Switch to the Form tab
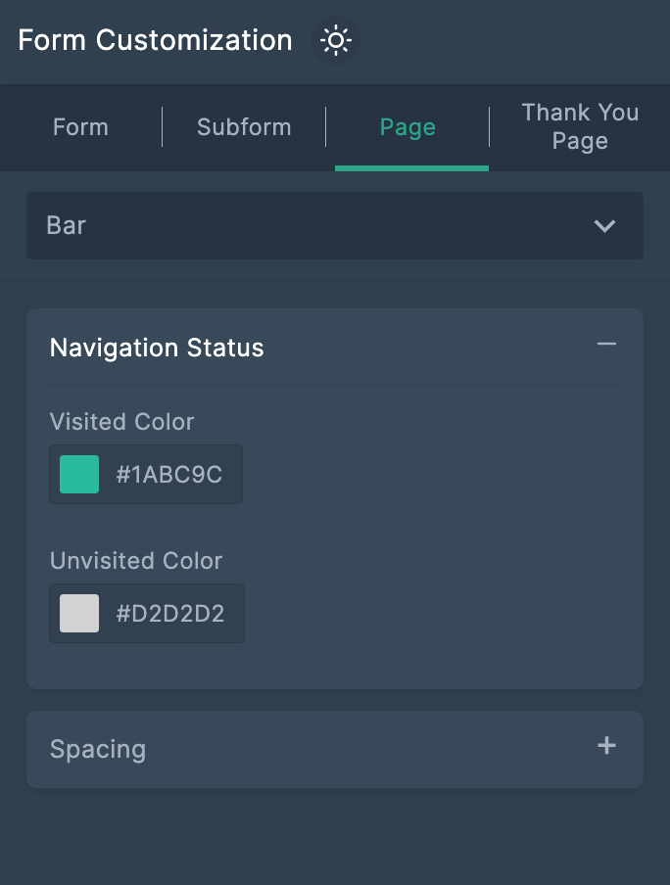 click(x=80, y=127)
